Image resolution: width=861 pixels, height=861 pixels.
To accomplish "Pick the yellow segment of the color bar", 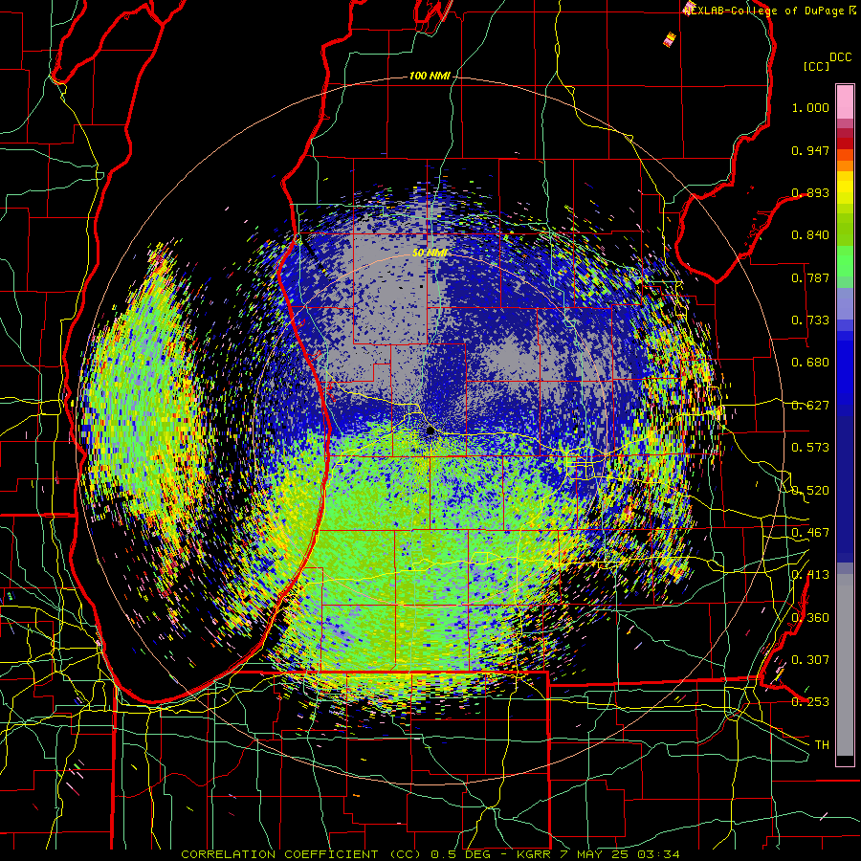I will (x=845, y=188).
